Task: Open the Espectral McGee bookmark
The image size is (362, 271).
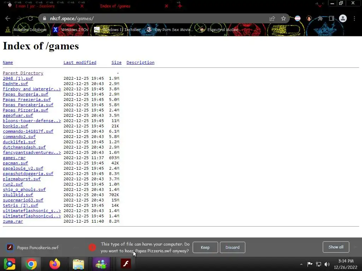Action: [x=219, y=30]
